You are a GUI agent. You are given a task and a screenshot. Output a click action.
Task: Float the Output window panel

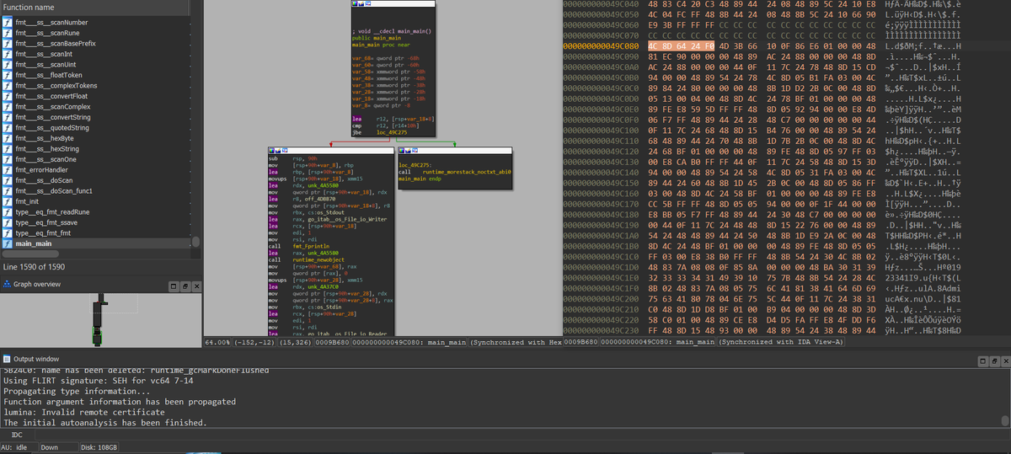[993, 360]
